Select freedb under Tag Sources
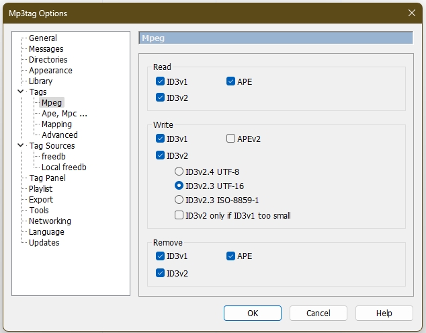The width and height of the screenshot is (426, 333). [54, 157]
